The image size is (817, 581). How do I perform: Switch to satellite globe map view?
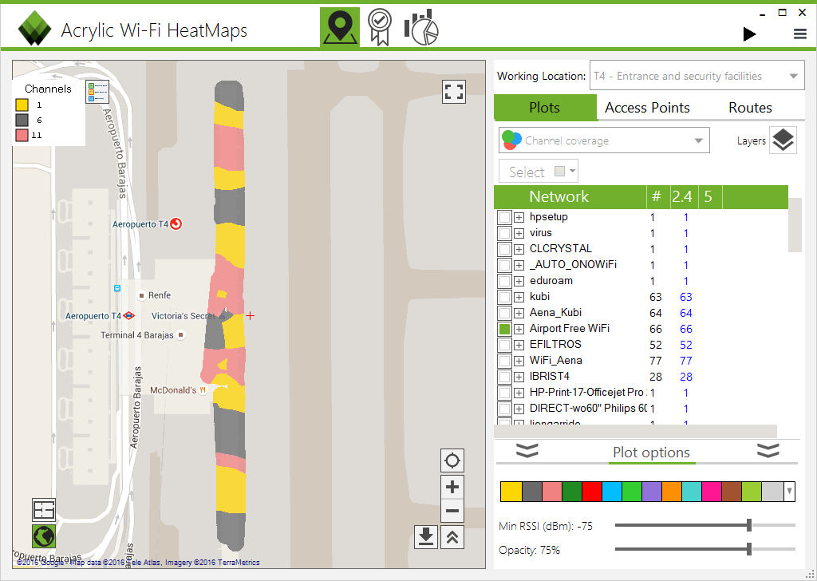pos(44,536)
